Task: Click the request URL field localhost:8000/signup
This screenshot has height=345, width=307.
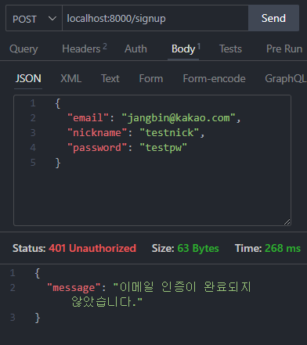Action: (x=155, y=19)
